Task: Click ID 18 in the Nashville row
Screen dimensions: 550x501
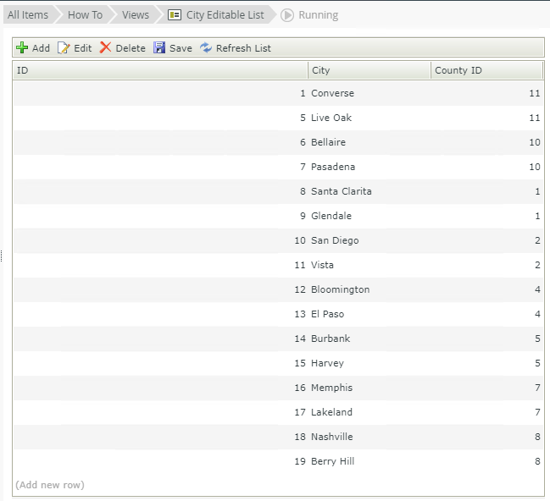Action: (x=300, y=437)
